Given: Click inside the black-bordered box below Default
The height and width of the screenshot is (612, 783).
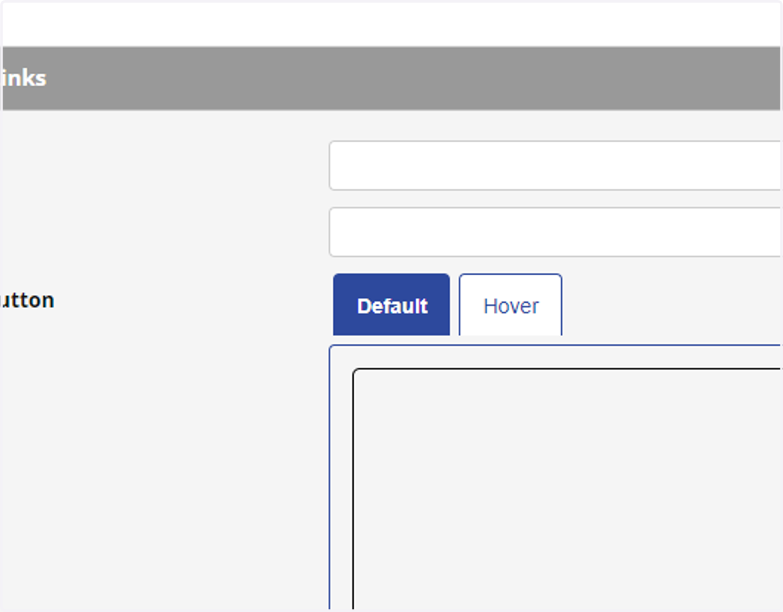Looking at the screenshot, I should [x=567, y=489].
